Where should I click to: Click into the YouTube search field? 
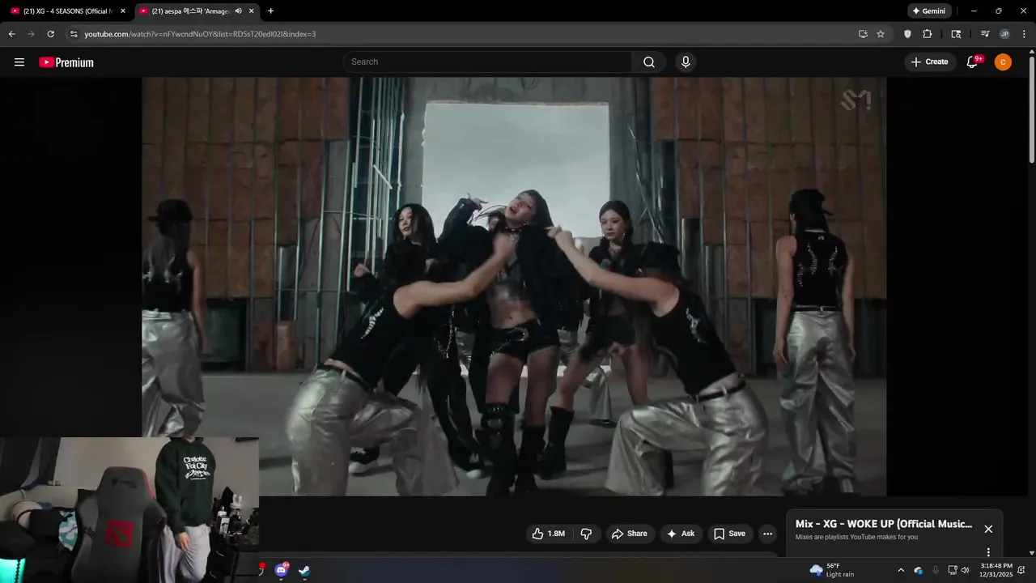pos(487,62)
